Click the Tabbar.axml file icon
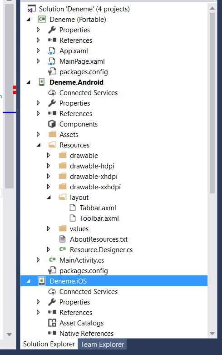This screenshot has width=222, height=355. (x=73, y=208)
